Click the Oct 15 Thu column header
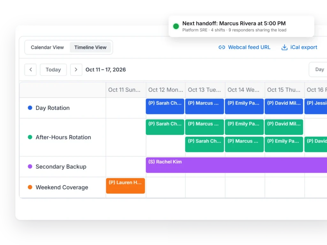This screenshot has width=327, height=245. point(285,90)
